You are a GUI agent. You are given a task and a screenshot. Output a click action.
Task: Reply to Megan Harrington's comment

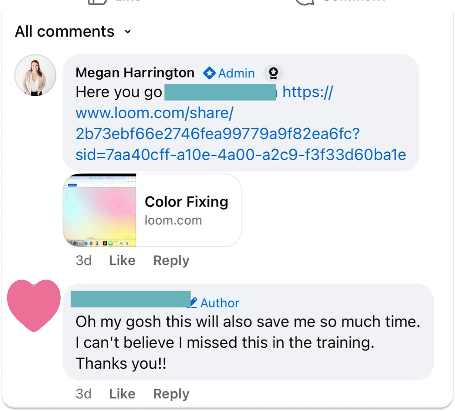[171, 260]
